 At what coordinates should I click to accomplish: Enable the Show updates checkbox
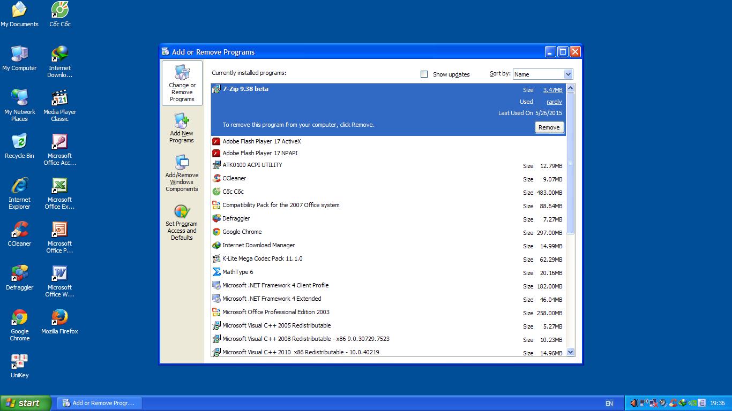[x=424, y=74]
